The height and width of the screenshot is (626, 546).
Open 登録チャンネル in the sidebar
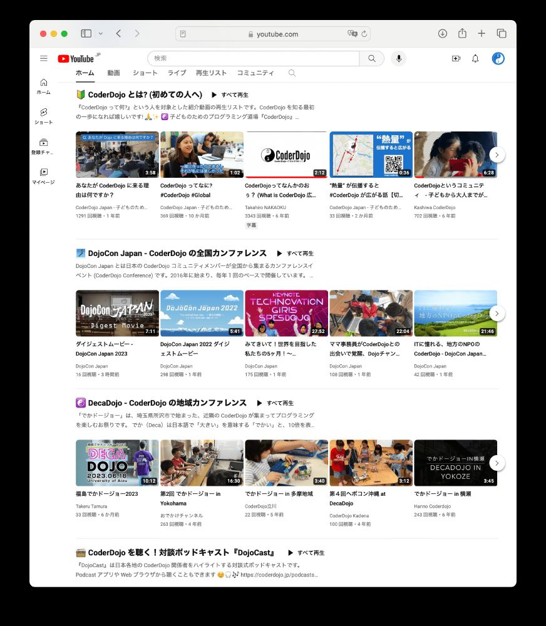click(44, 146)
